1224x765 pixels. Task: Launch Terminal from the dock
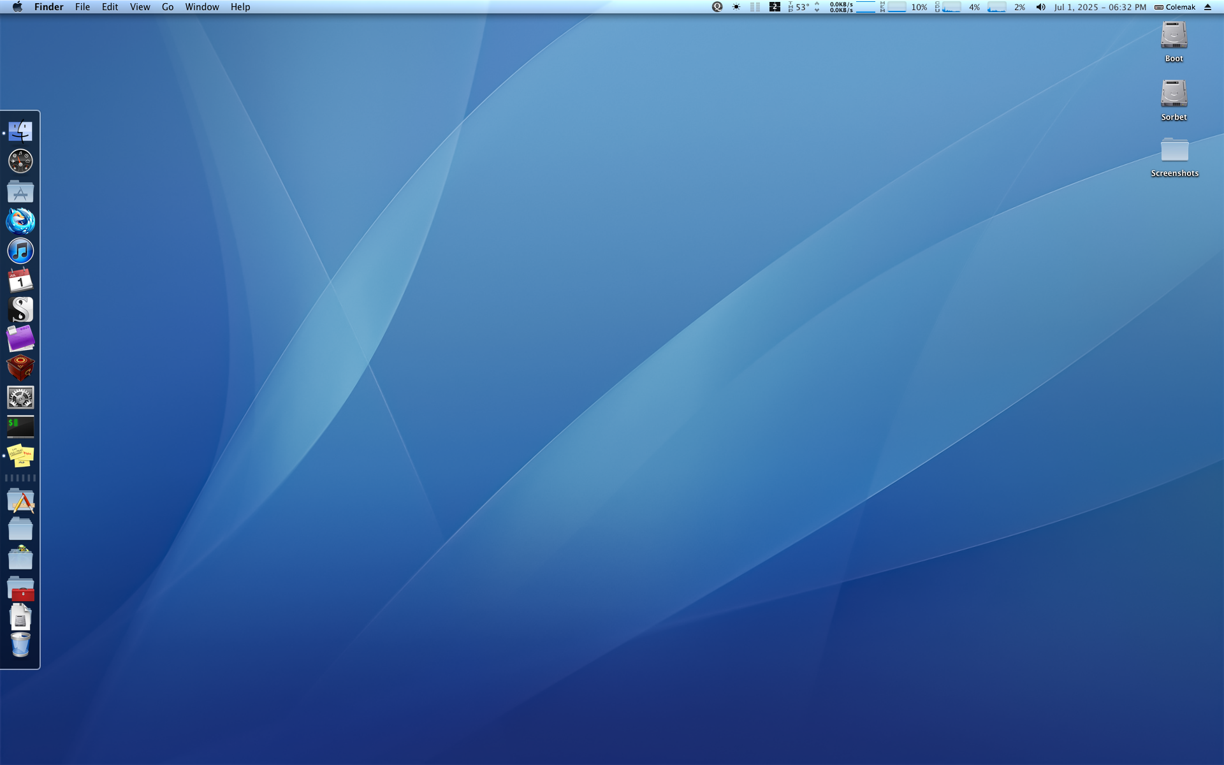(20, 426)
